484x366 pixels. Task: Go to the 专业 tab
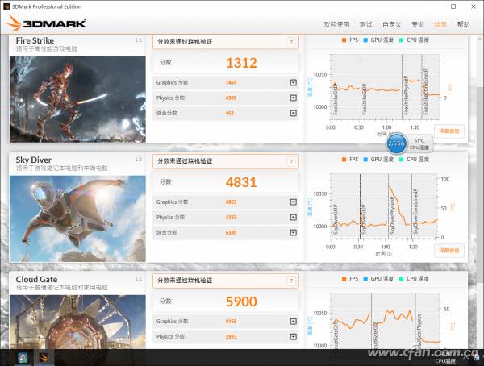click(418, 24)
